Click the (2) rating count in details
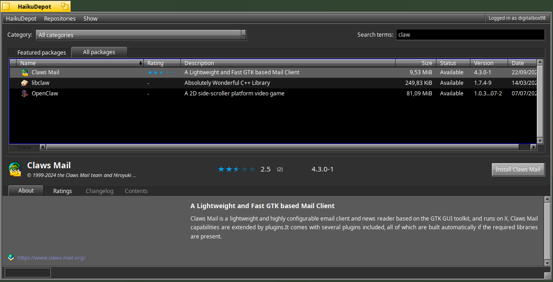This screenshot has height=282, width=553. pos(280,169)
